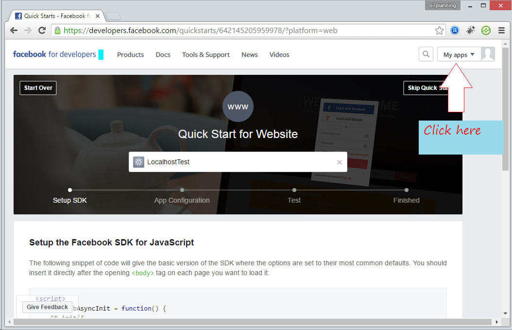Open a new browser tab

coord(113,16)
